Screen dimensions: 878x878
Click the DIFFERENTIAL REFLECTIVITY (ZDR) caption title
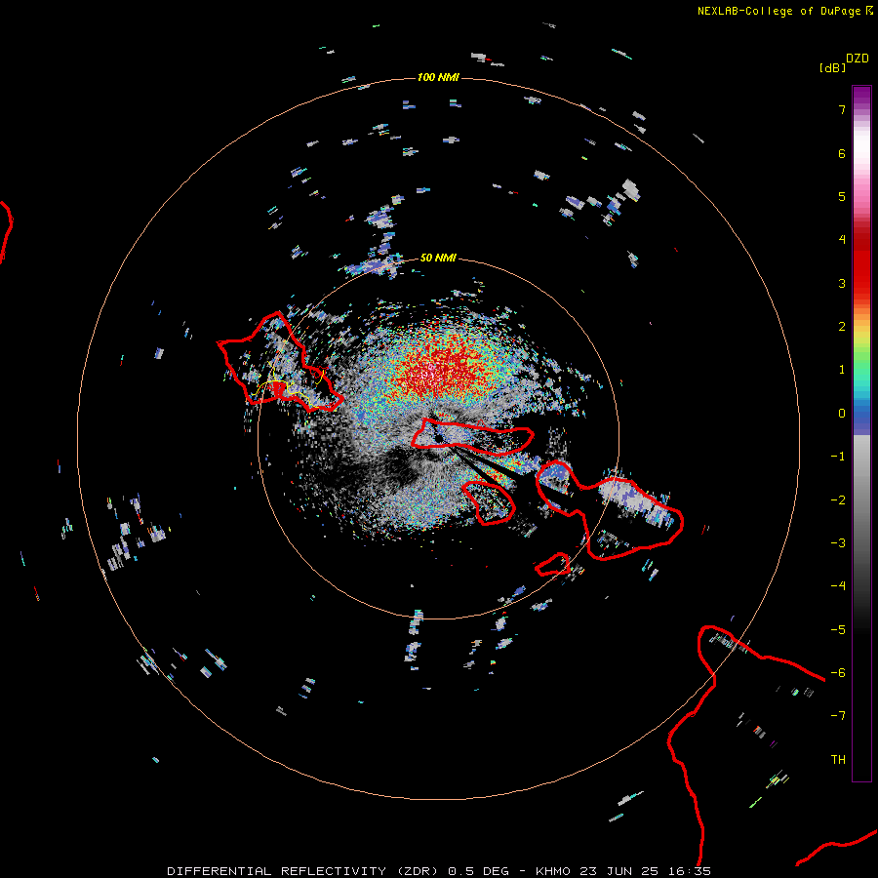[302, 871]
